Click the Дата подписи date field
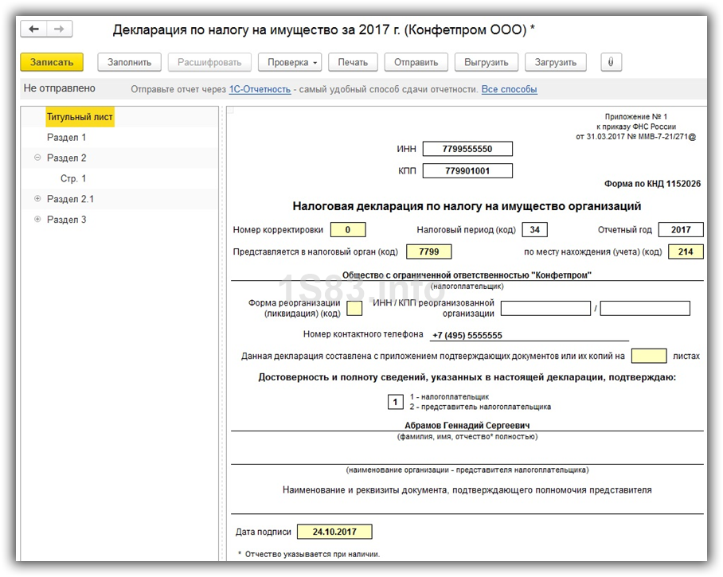 point(334,532)
